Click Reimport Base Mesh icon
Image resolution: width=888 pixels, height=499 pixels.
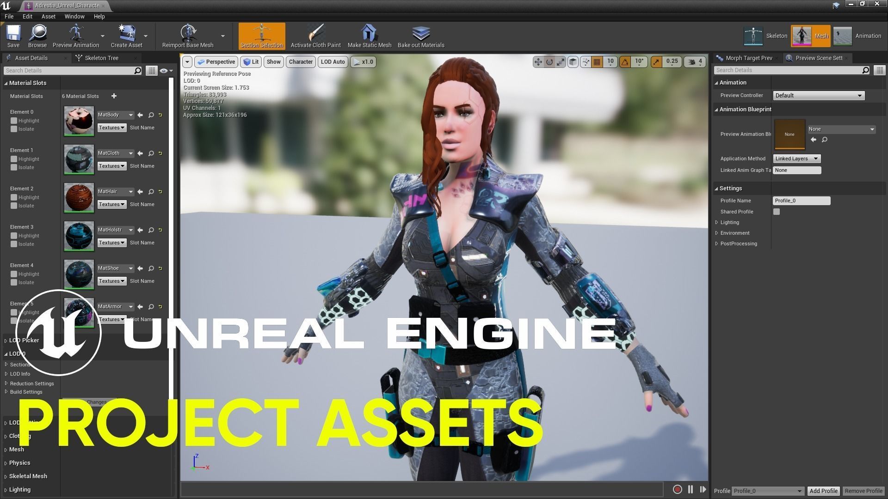(x=188, y=36)
